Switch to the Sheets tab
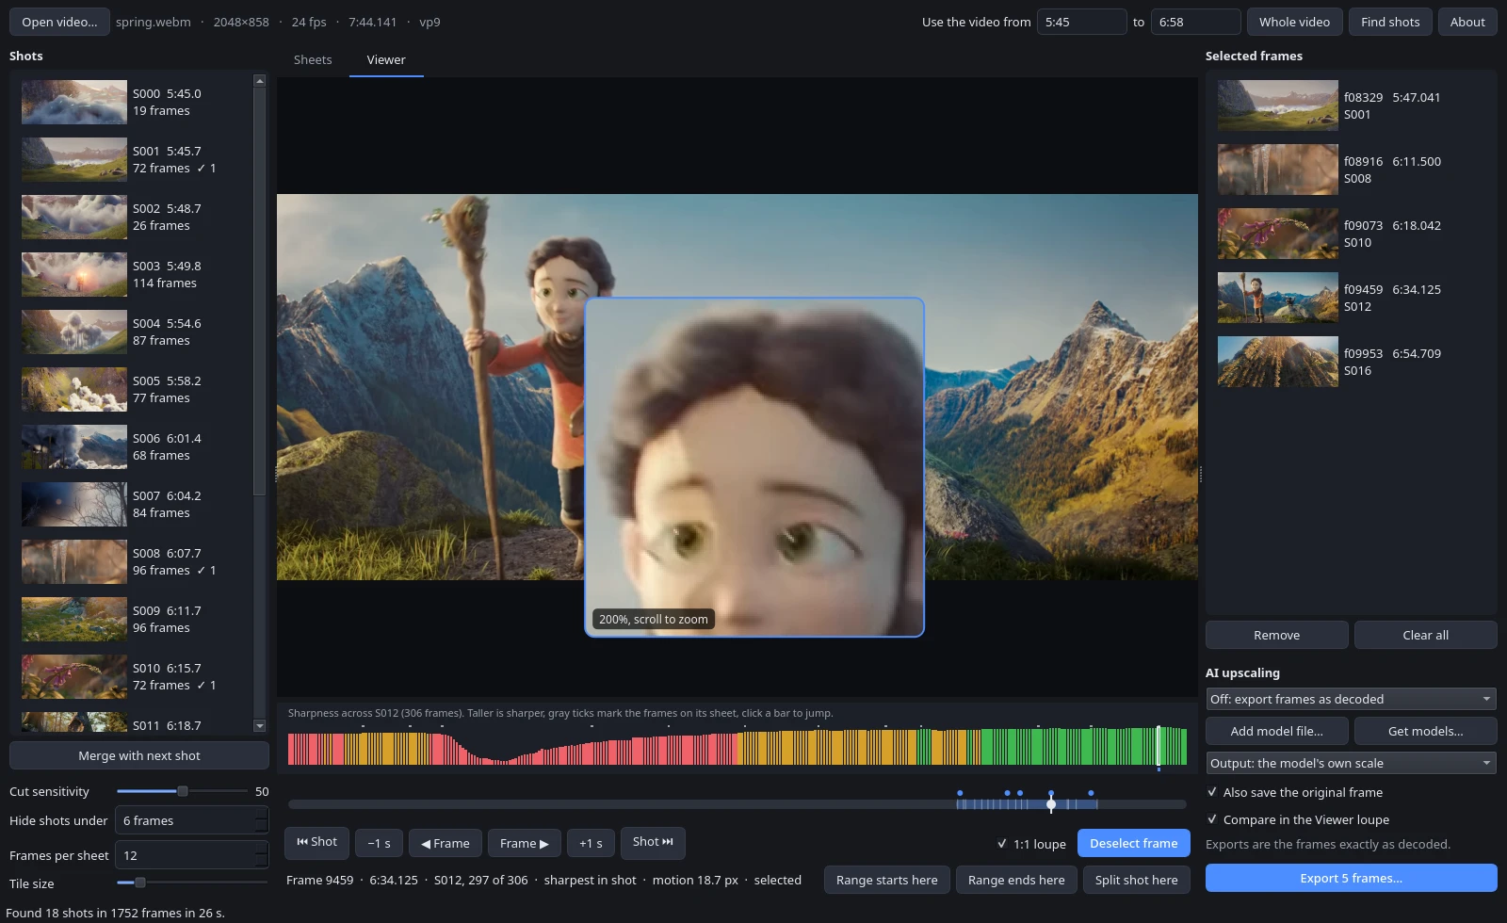Viewport: 1507px width, 923px height. (313, 59)
